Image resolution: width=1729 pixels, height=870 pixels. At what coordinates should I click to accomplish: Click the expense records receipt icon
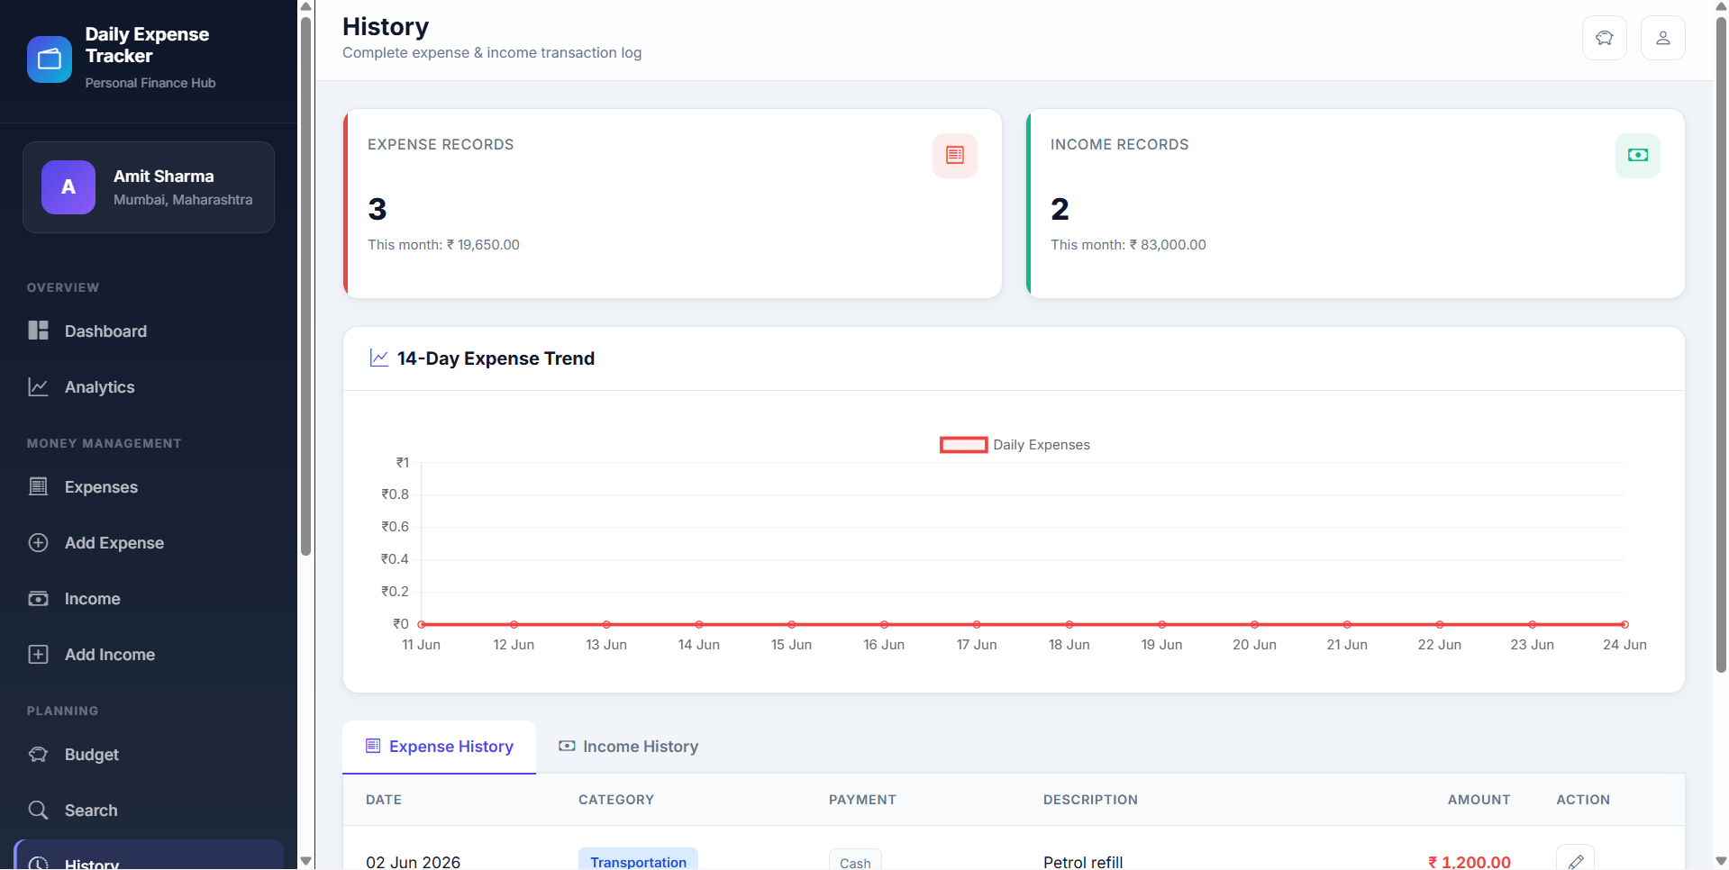pos(954,155)
